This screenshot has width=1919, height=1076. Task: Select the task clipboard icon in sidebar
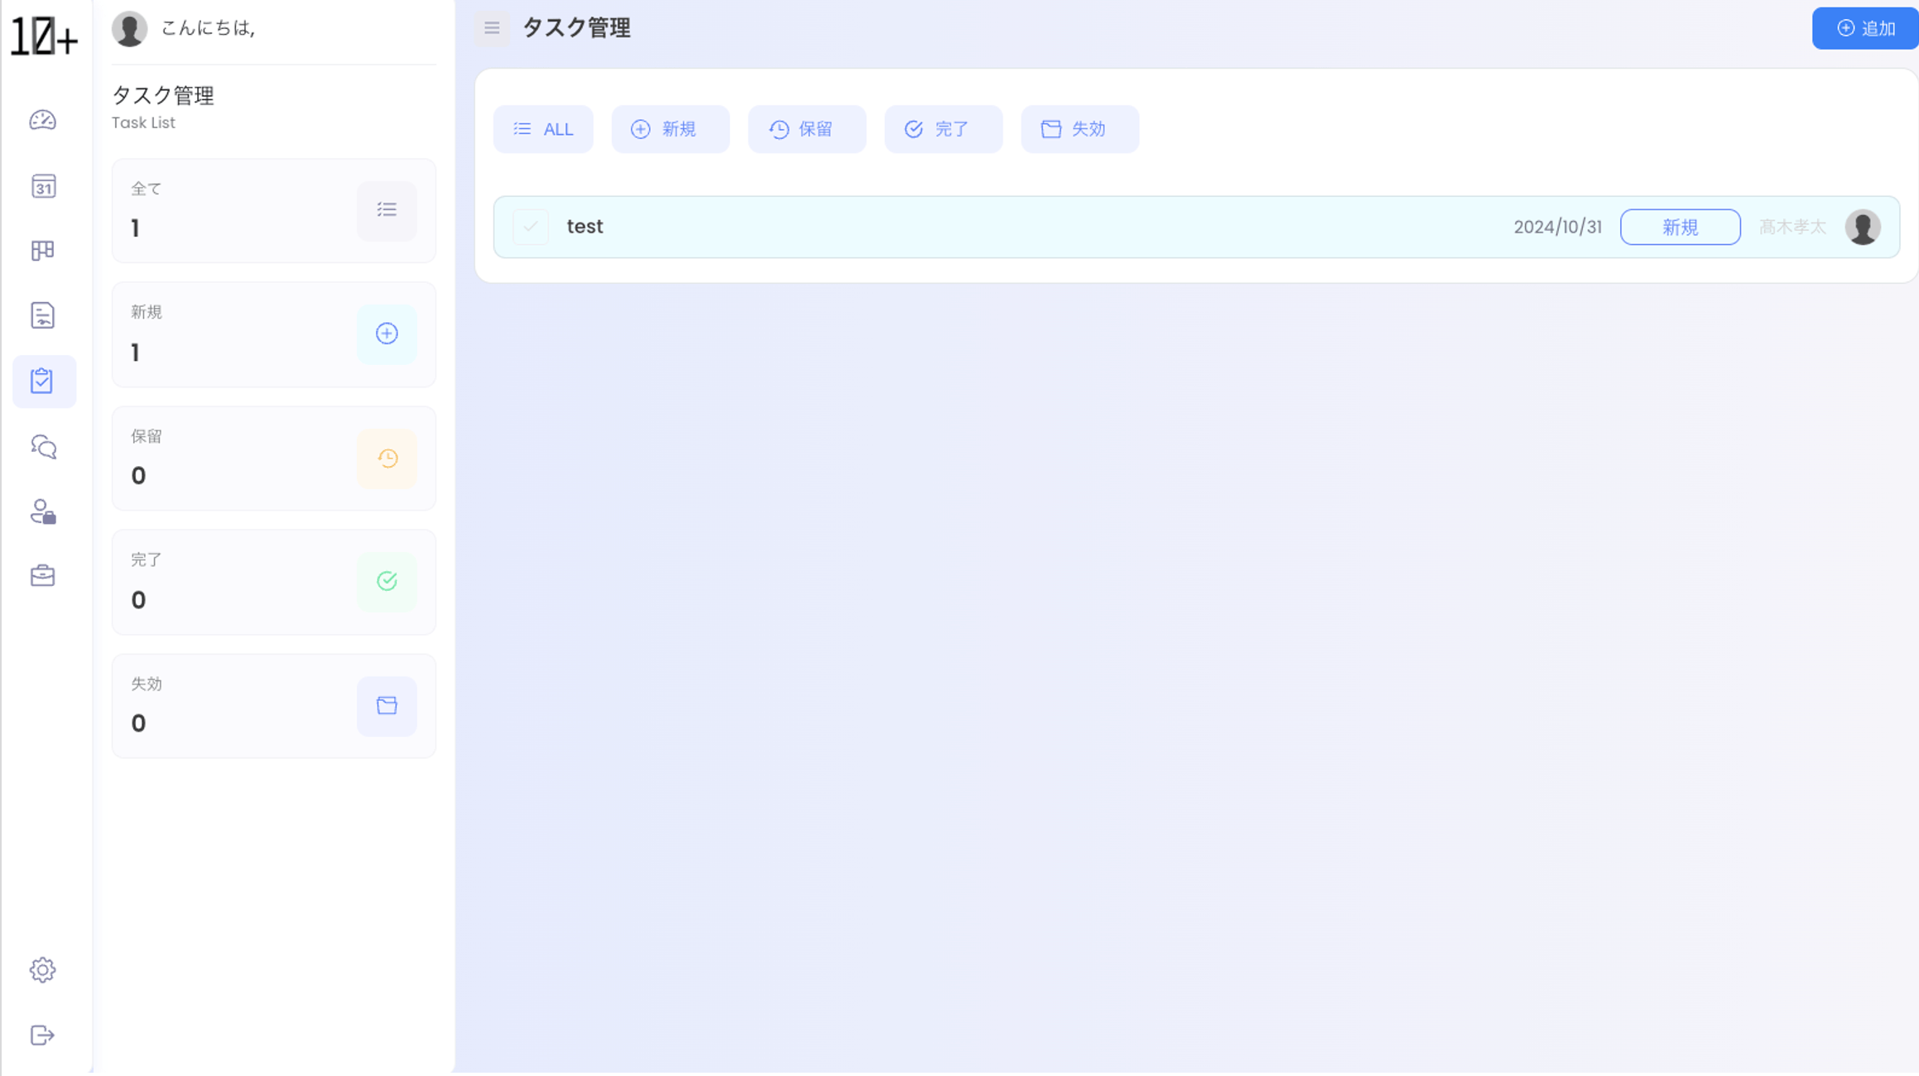pos(43,382)
